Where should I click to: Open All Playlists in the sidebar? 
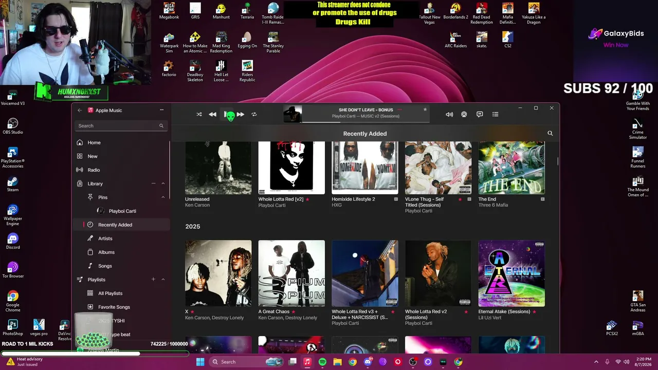121,293
